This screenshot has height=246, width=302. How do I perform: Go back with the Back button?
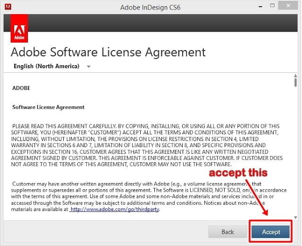click(x=227, y=232)
